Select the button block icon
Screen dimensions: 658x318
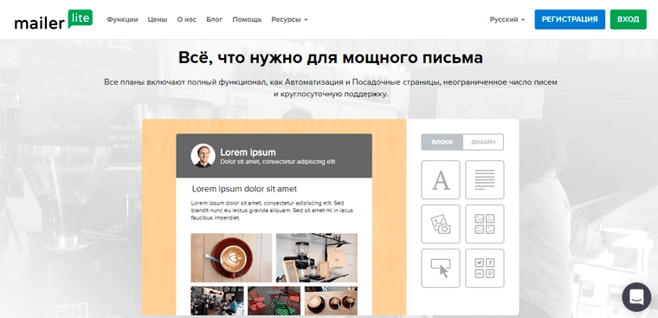click(x=440, y=268)
